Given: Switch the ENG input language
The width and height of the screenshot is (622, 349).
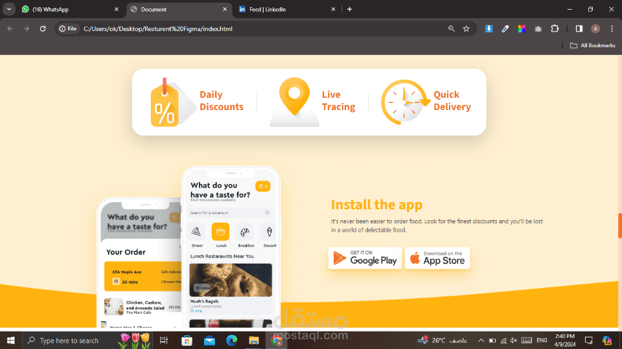Looking at the screenshot, I should (x=542, y=341).
